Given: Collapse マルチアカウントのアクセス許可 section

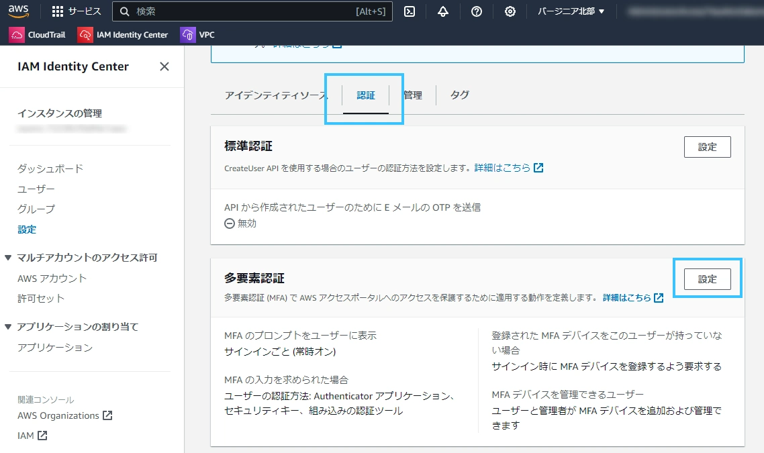Looking at the screenshot, I should pyautogui.click(x=81, y=258).
